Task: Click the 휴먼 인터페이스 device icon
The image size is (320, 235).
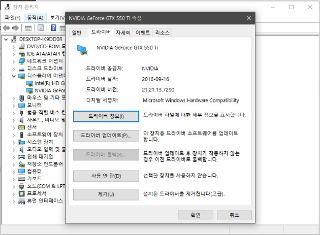Action: [22, 201]
